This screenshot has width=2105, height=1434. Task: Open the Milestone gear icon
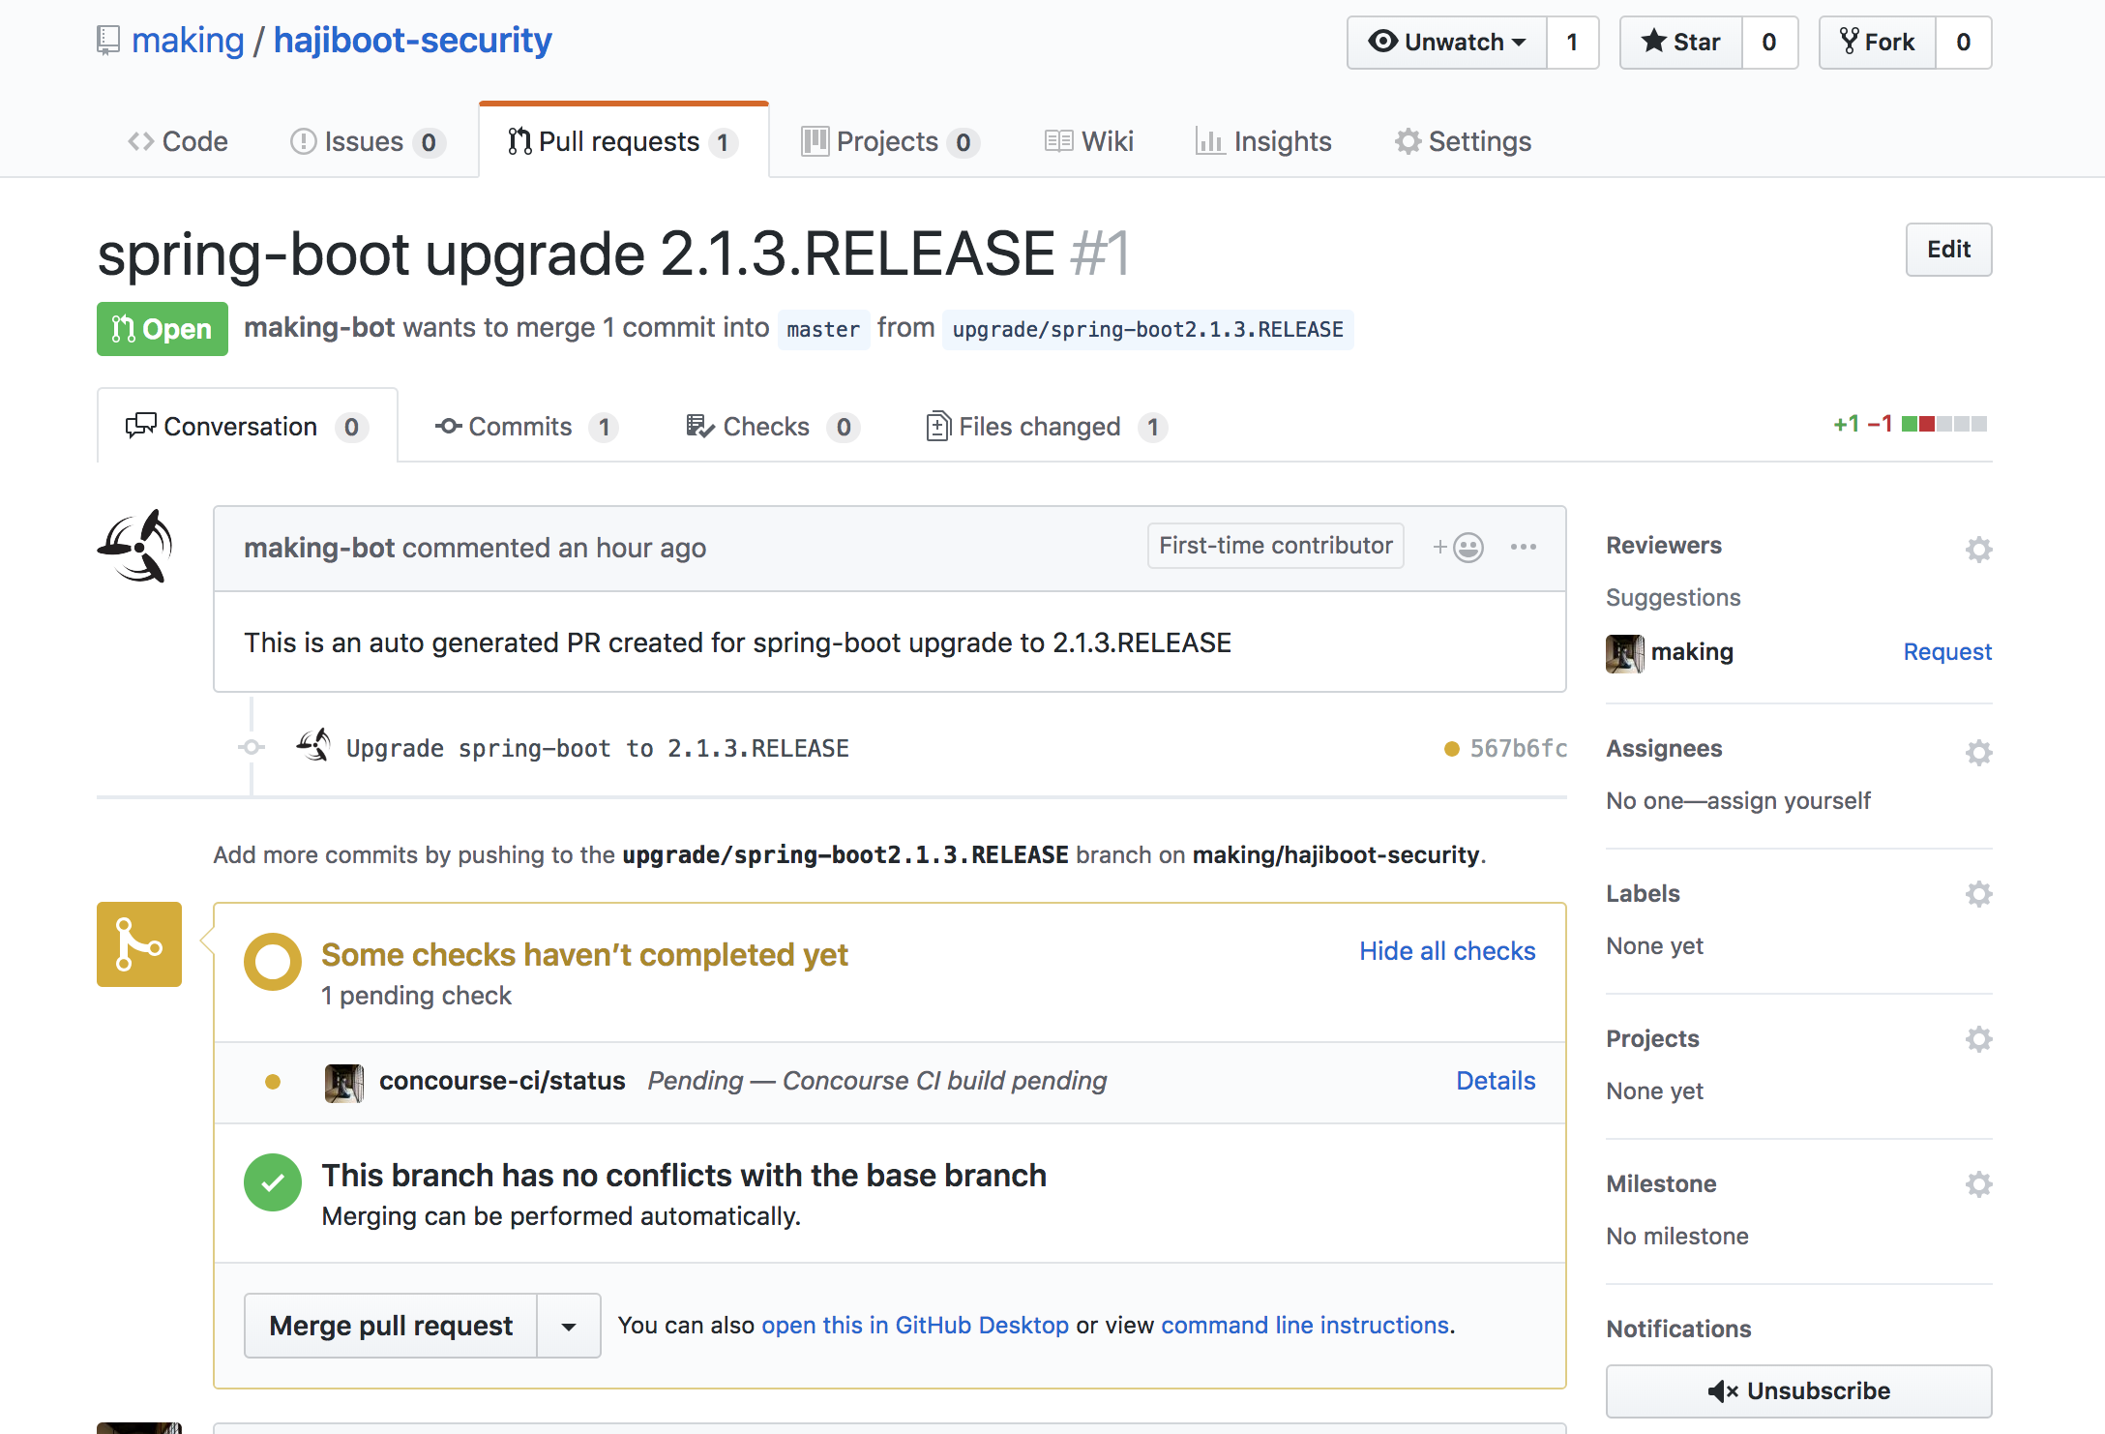[x=1978, y=1183]
